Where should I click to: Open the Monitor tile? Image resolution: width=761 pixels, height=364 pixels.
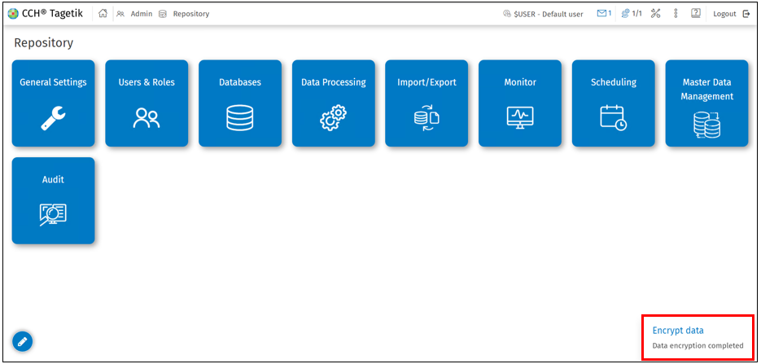pos(520,103)
